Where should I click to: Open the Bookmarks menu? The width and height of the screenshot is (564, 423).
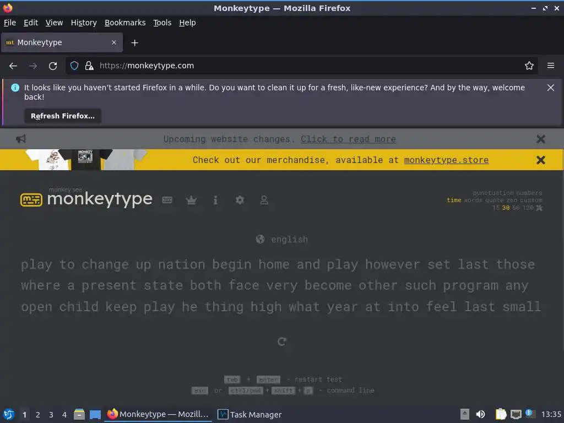125,23
